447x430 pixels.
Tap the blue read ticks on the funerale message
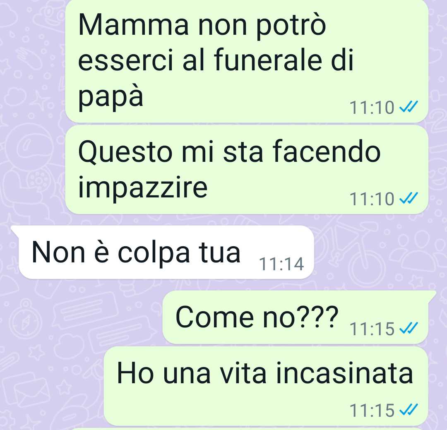point(409,107)
